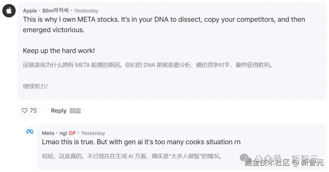
Task: Click the Yesterday timestamp on the Meta reply
Action: (x=93, y=133)
